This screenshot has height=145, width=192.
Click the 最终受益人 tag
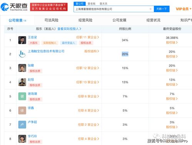tap(68, 43)
